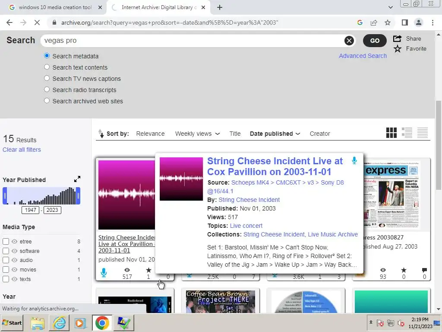Screen dimensions: 442x332
Task: Click the reviews comment icon on Express tile
Action: (x=424, y=270)
